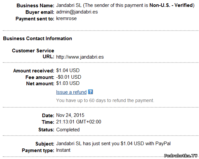The width and height of the screenshot is (199, 159).
Task: Select the net amount $1.03 USD
Action: [68, 83]
